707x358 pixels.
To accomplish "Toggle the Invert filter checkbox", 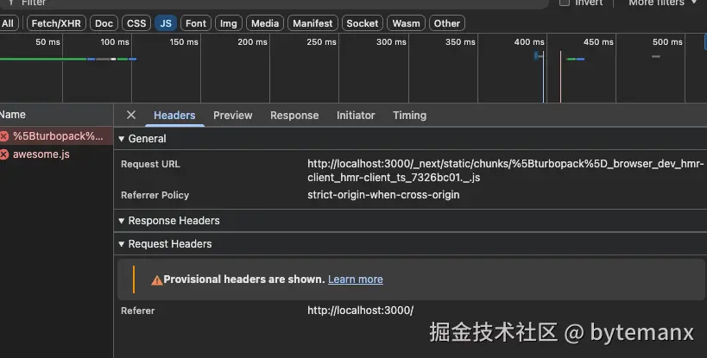I will tap(565, 3).
